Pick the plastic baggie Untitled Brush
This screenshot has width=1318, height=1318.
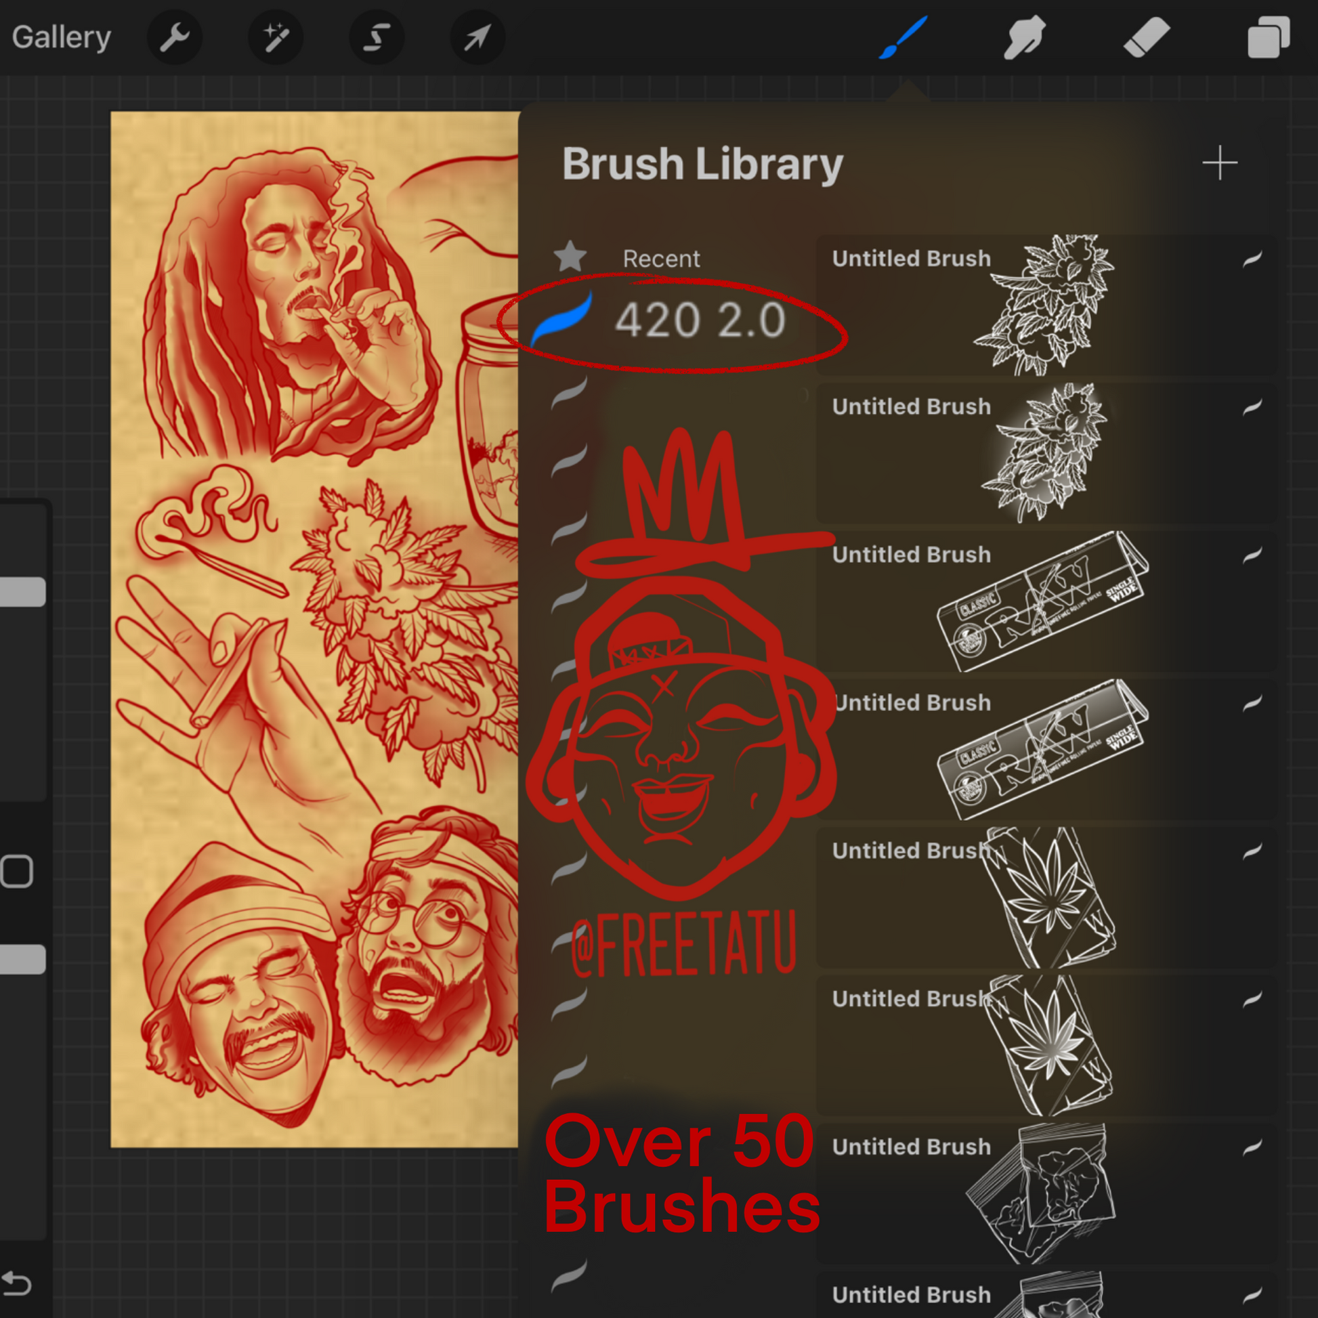(x=1044, y=1193)
